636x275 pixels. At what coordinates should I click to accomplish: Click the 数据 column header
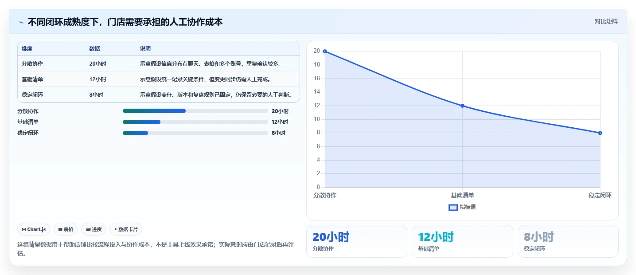(94, 49)
